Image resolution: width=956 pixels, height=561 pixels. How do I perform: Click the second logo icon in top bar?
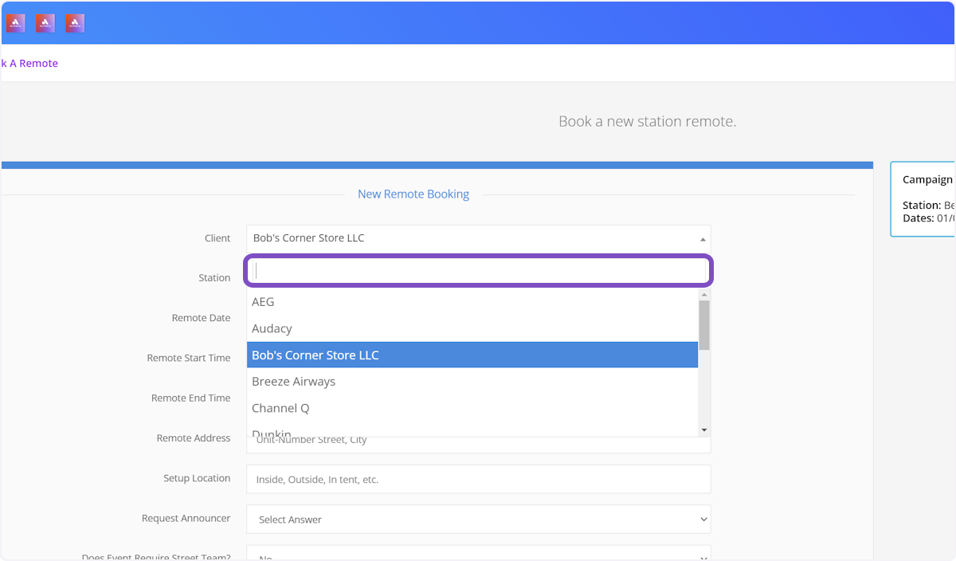click(x=45, y=23)
